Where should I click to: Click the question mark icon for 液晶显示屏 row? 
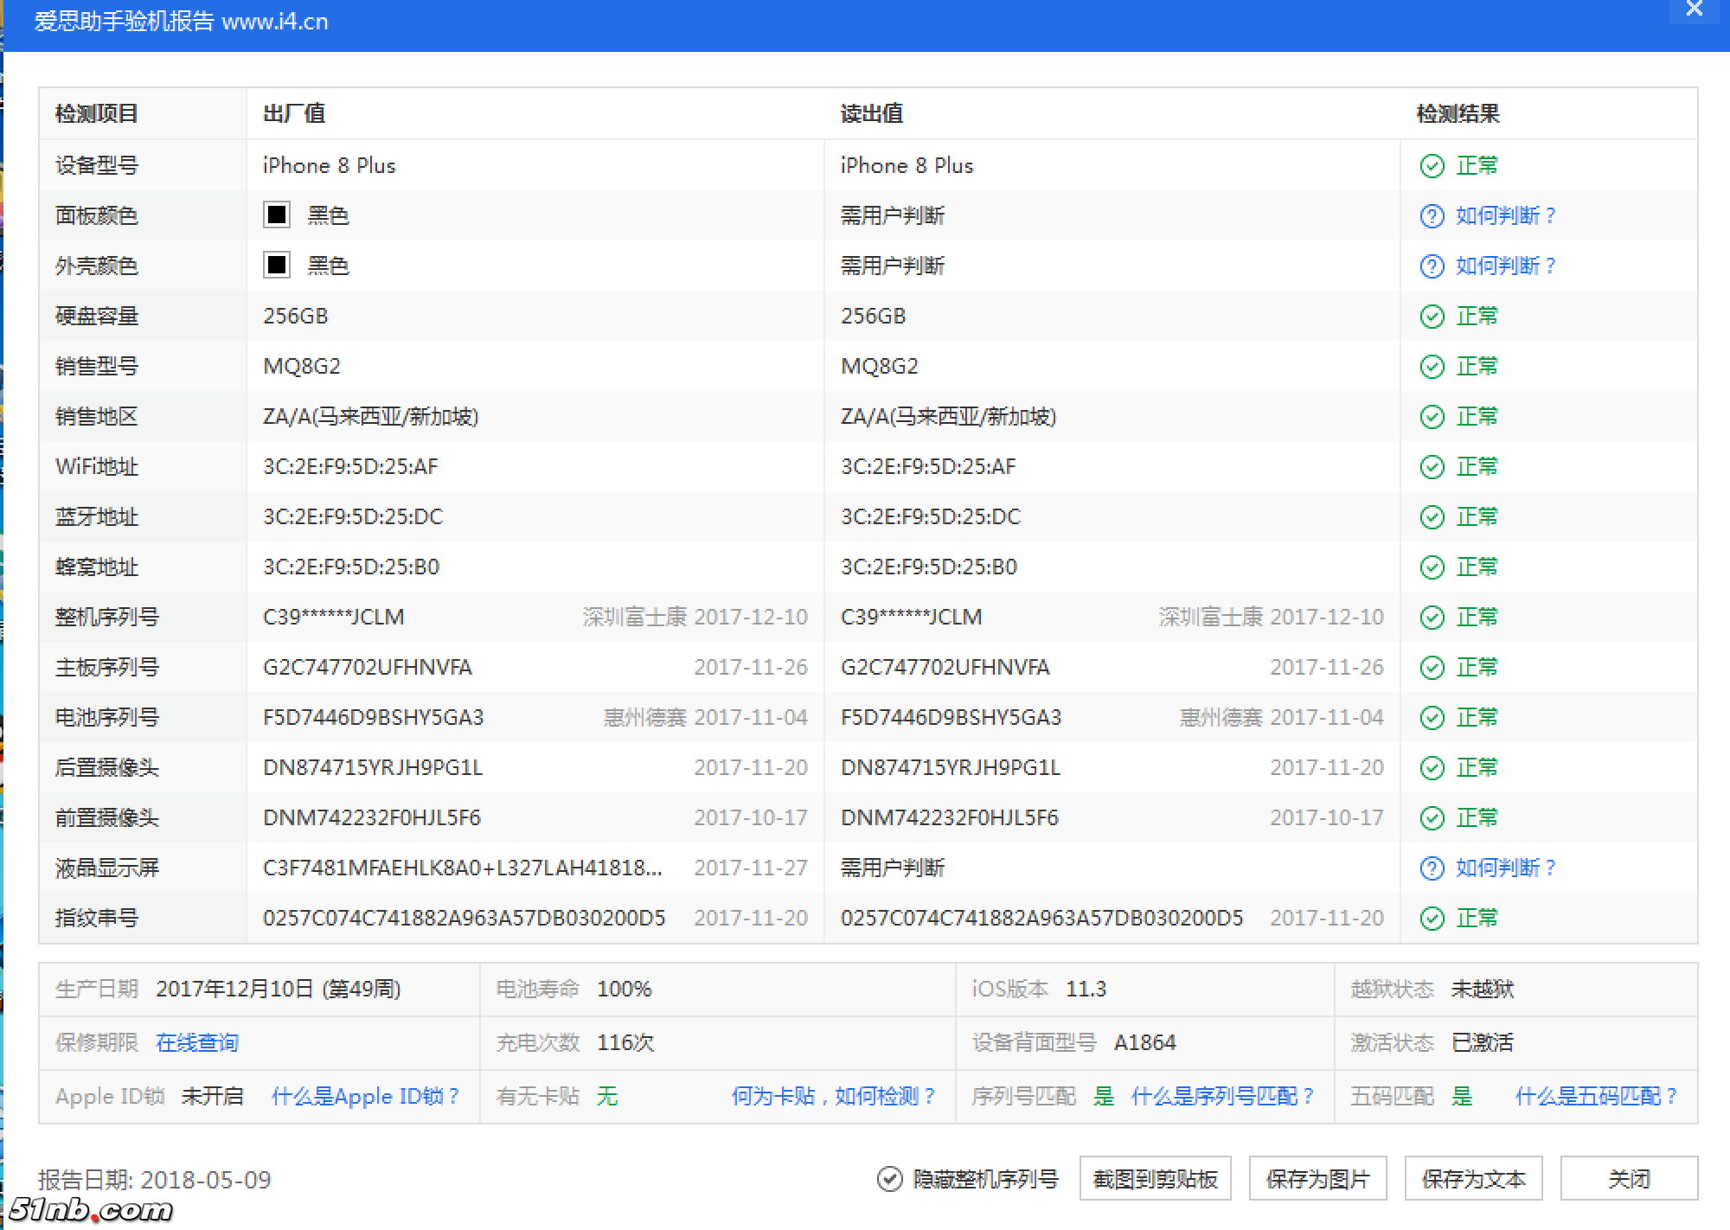click(1432, 868)
